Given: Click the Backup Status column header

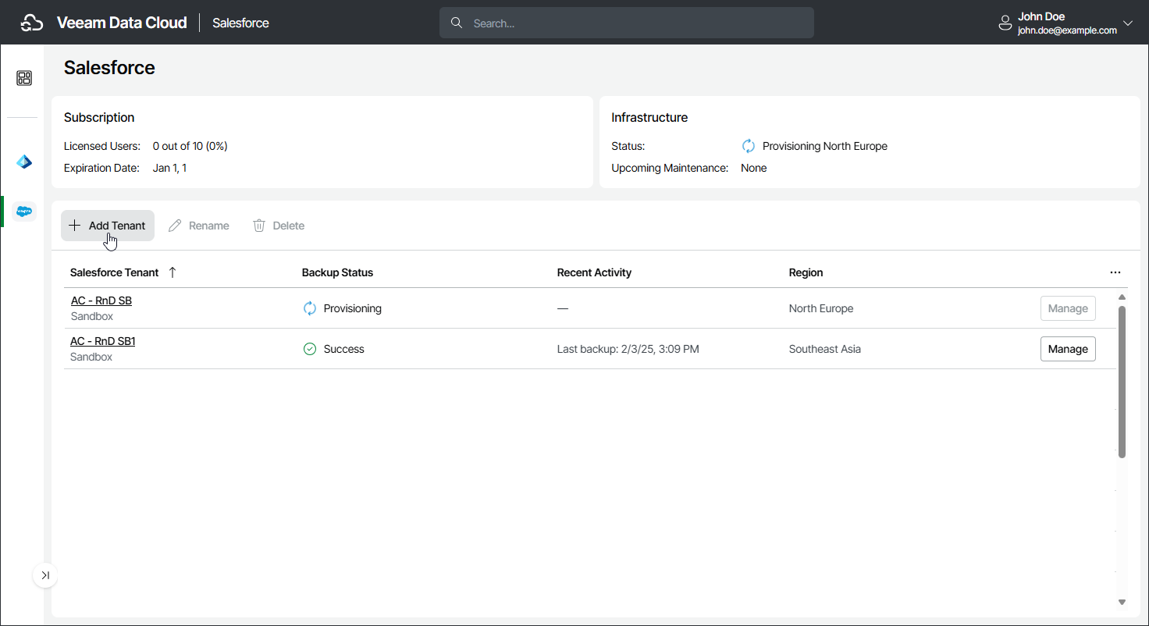Looking at the screenshot, I should [337, 272].
